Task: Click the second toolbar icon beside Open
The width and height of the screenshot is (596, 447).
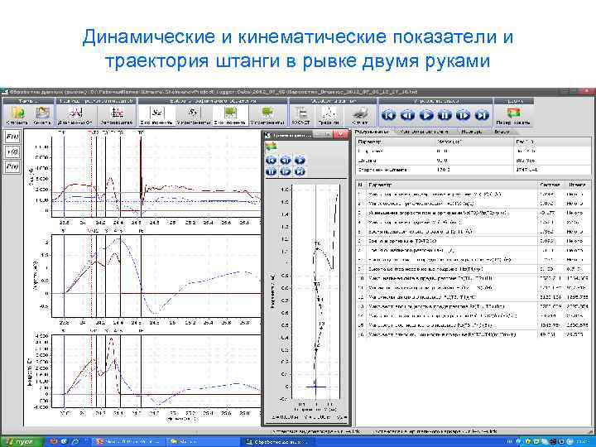Action: click(x=42, y=115)
